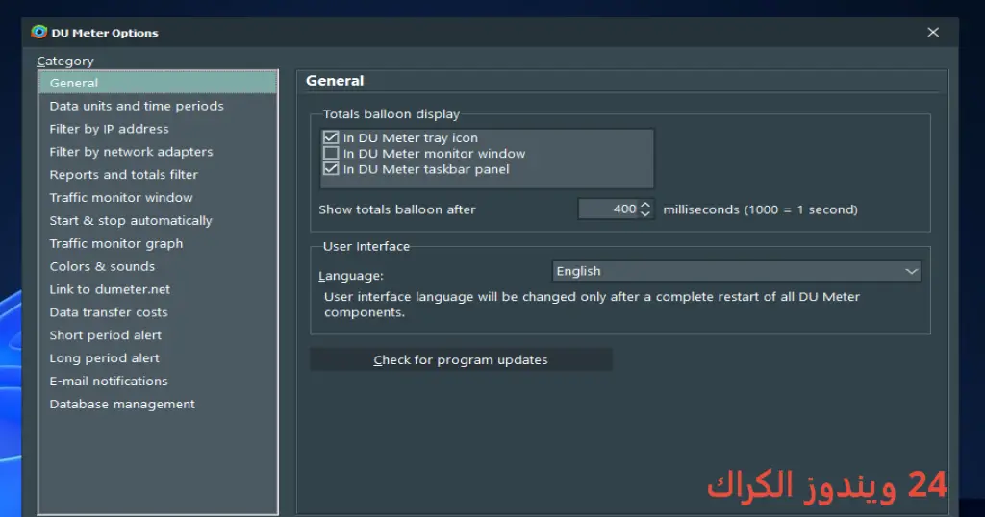Open Filter by IP address category

158,129
